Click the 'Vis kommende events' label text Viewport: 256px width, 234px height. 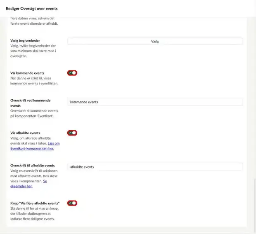(x=27, y=73)
